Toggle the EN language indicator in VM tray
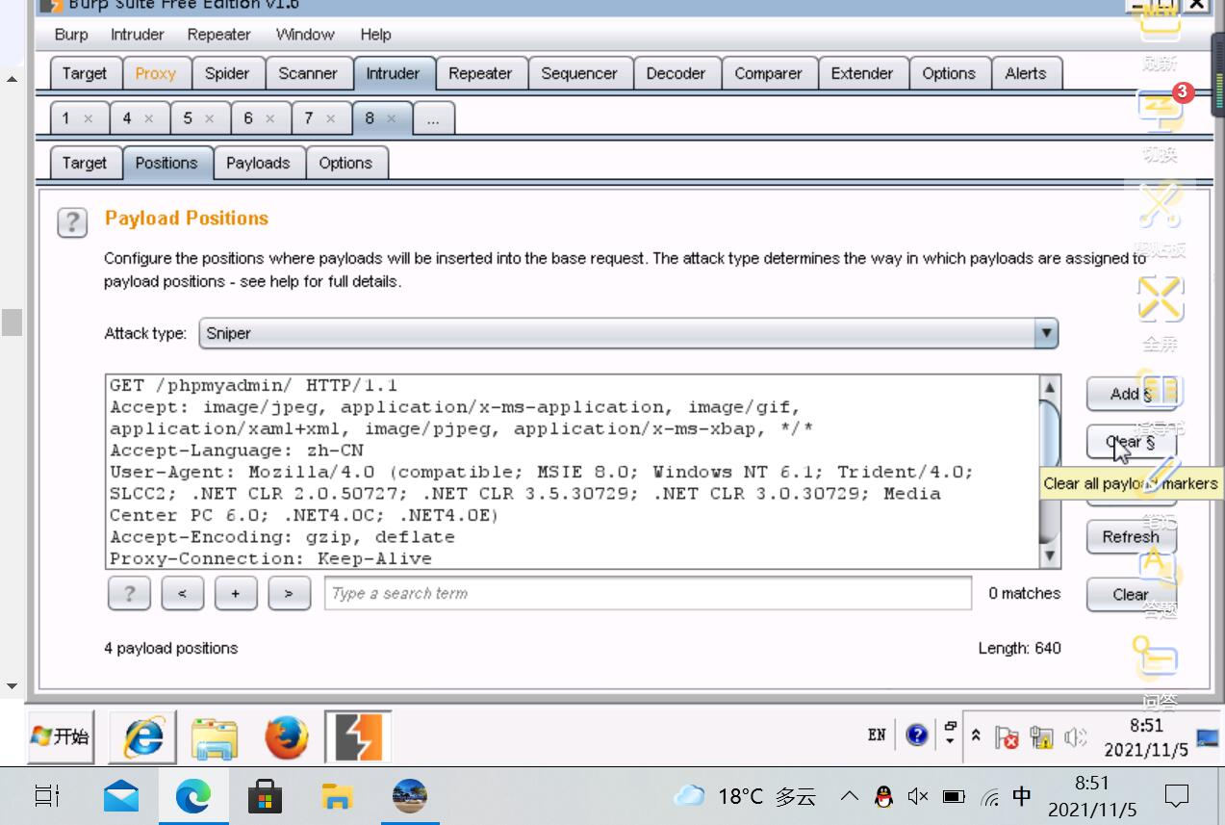 [x=877, y=735]
